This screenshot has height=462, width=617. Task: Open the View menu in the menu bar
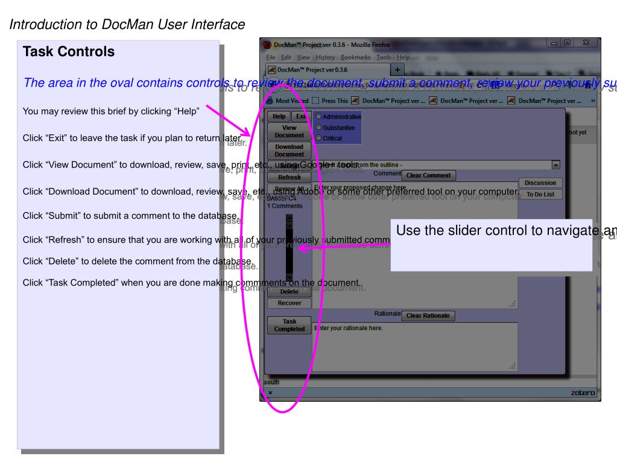303,57
